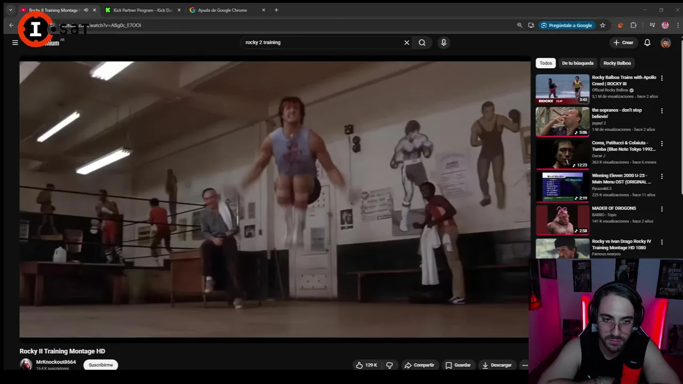Screen dimensions: 683x384
Task: Open the YouTube account avatar menu
Action: tap(665, 43)
